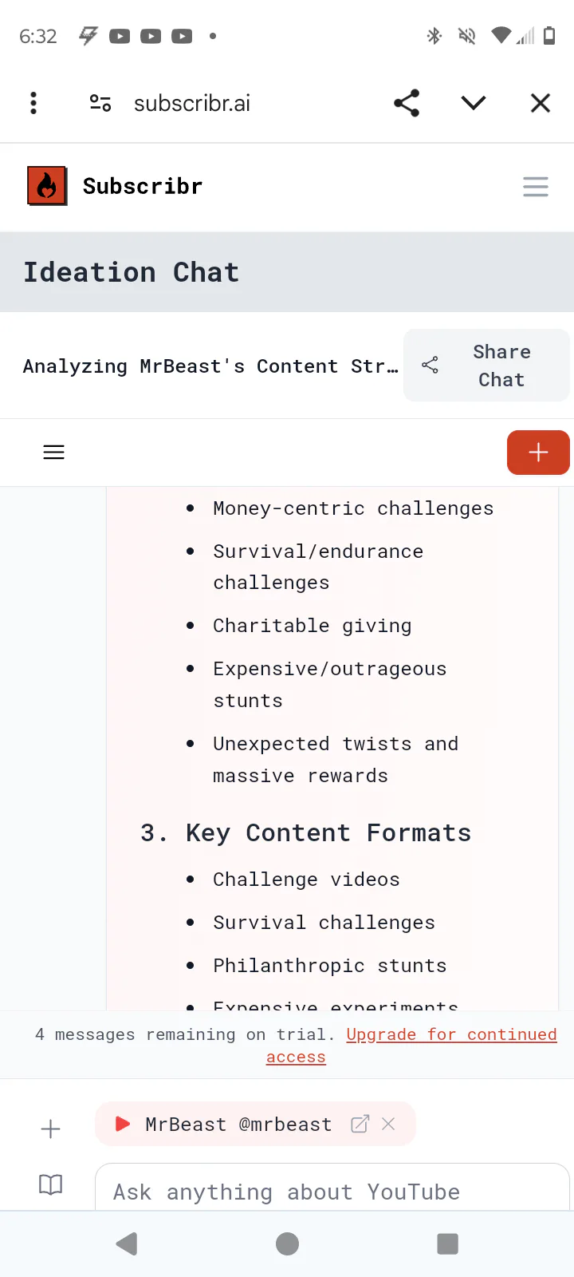Image resolution: width=574 pixels, height=1277 pixels.
Task: Open the chat list sidebar menu
Action: coord(53,453)
